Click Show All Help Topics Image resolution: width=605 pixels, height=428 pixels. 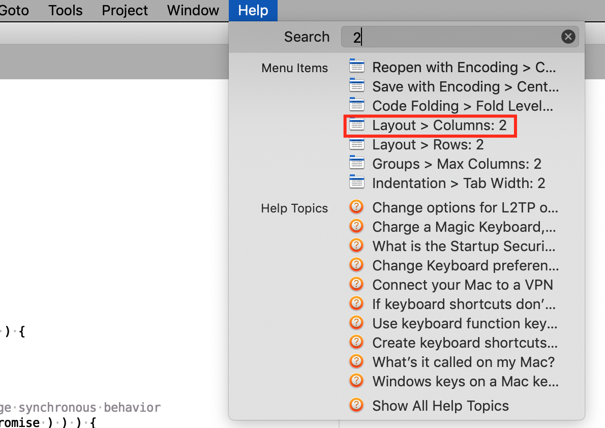click(x=440, y=406)
